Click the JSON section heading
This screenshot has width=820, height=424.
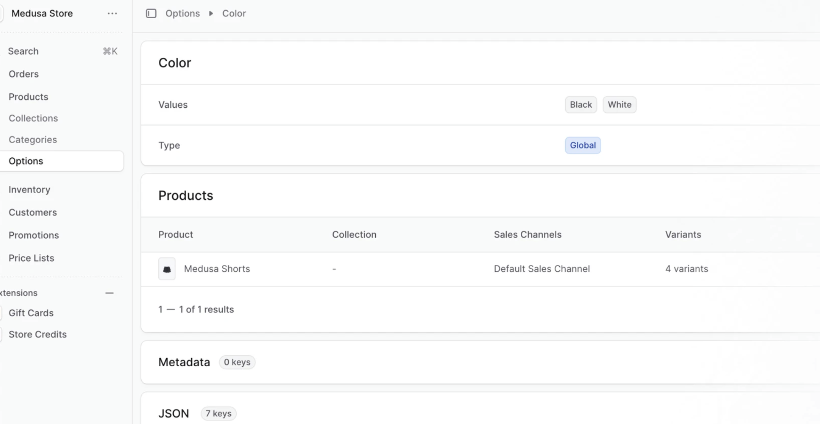tap(174, 414)
